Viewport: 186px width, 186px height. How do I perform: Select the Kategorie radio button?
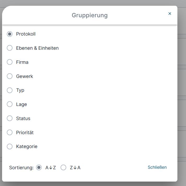[10, 146]
